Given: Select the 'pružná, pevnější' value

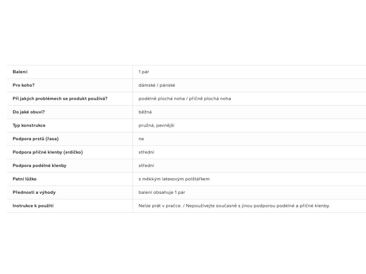Looking at the screenshot, I should 156,125.
